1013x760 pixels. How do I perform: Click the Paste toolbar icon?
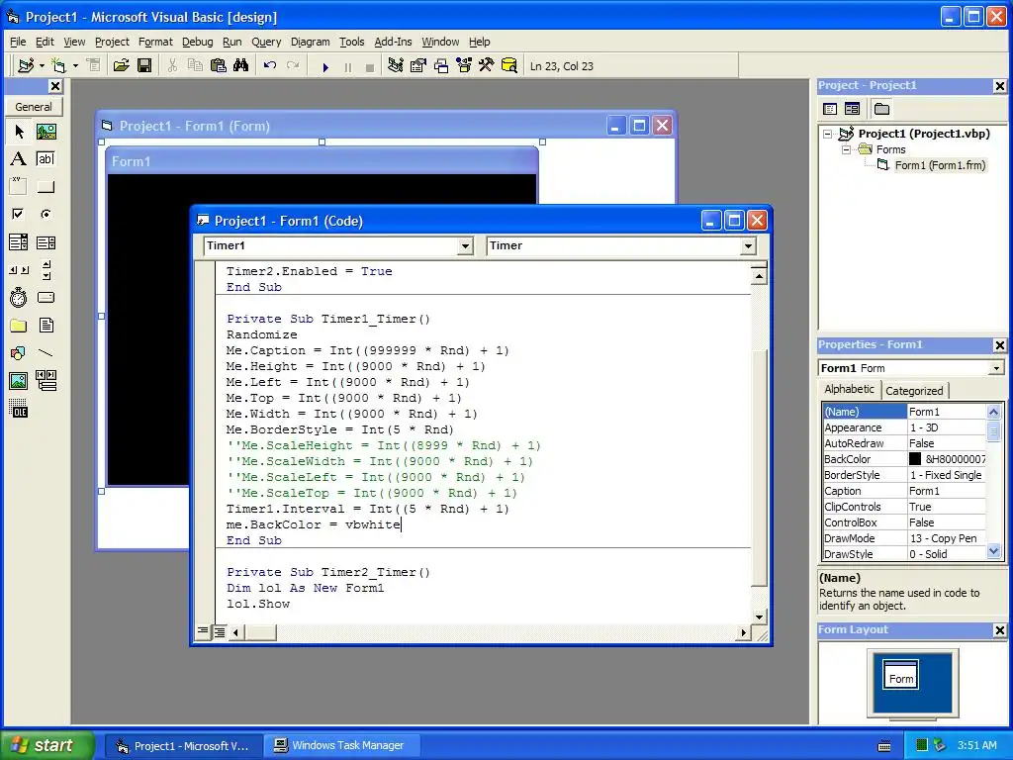click(x=219, y=66)
